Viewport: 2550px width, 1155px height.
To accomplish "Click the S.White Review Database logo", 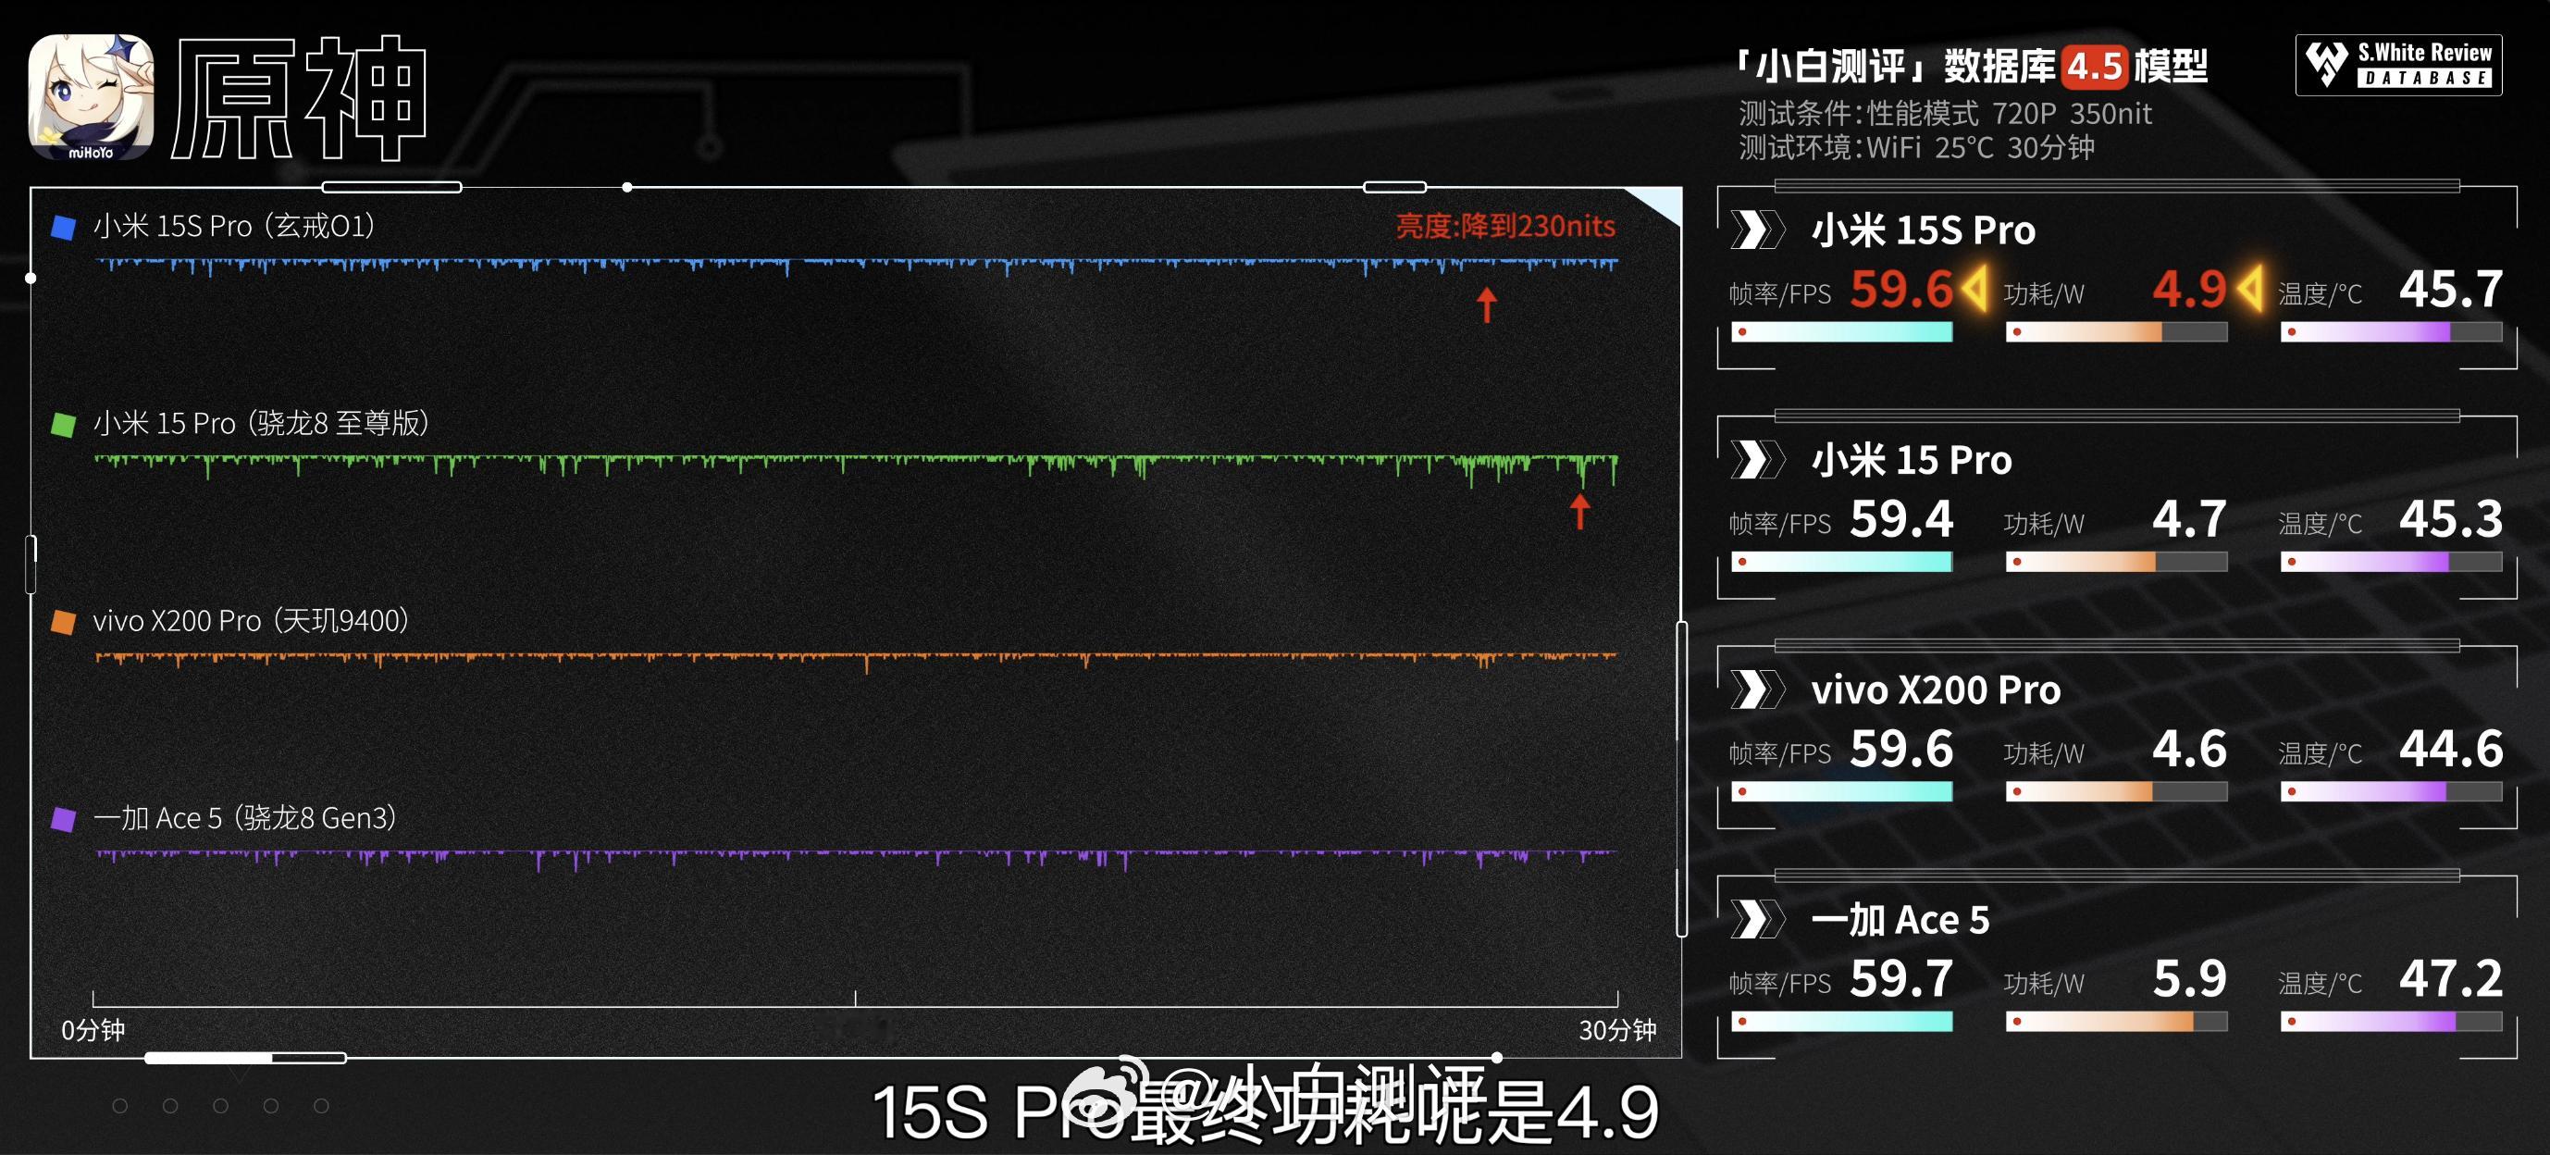I will [x=2398, y=66].
